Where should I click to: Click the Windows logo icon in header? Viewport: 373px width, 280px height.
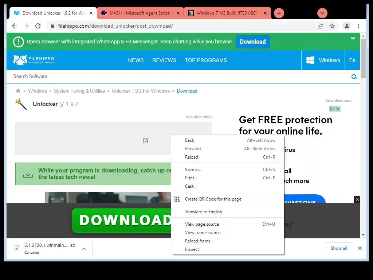[x=310, y=60]
